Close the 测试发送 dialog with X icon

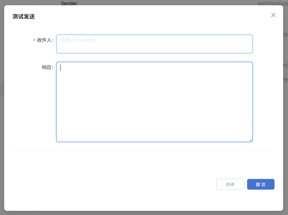pos(273,15)
